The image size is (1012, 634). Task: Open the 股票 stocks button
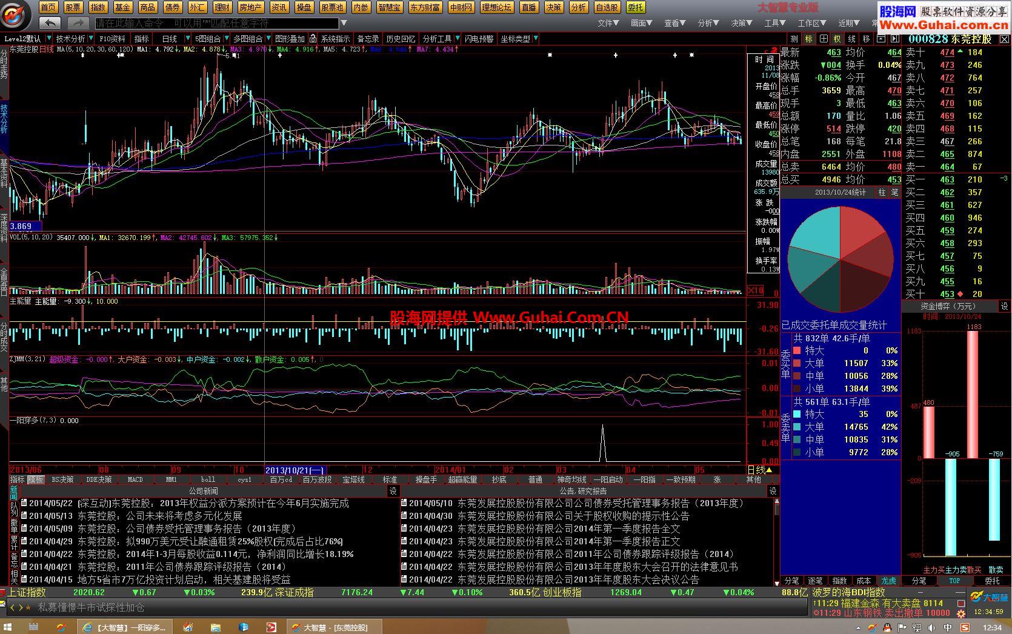[x=73, y=7]
